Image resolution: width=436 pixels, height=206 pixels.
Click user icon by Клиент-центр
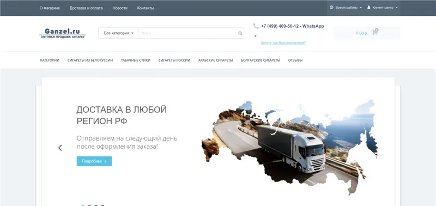point(369,8)
